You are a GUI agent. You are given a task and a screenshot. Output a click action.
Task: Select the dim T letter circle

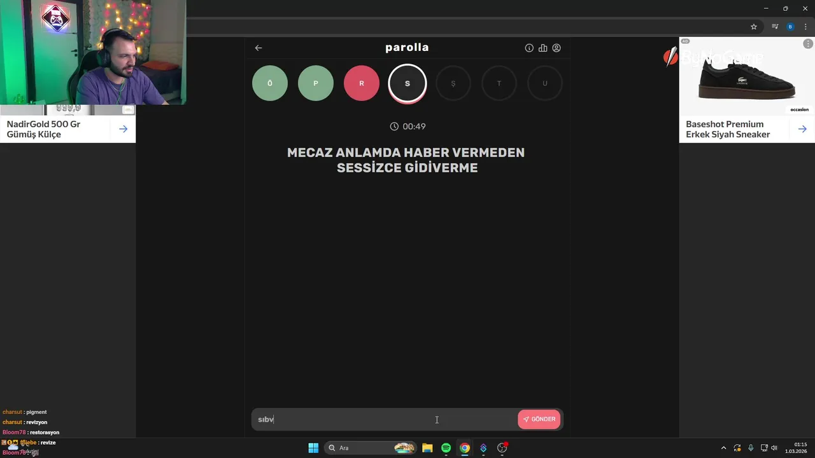499,83
